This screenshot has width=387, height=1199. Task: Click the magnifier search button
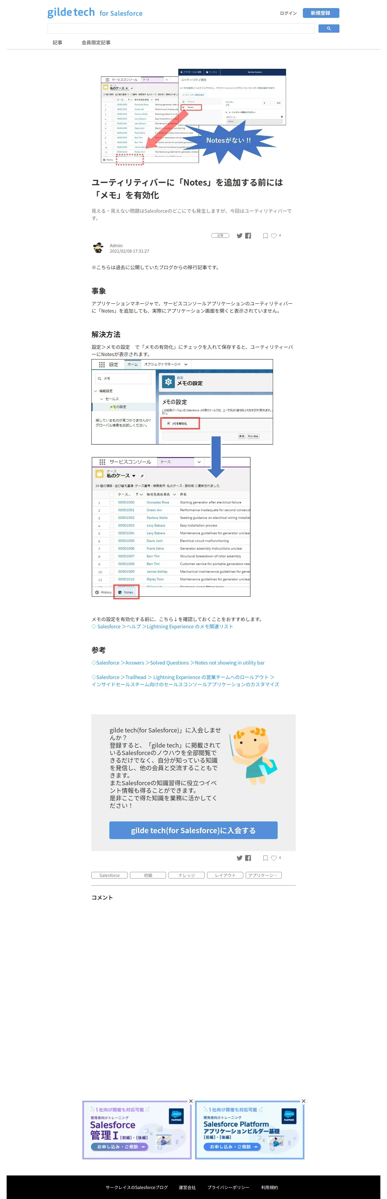(x=329, y=29)
